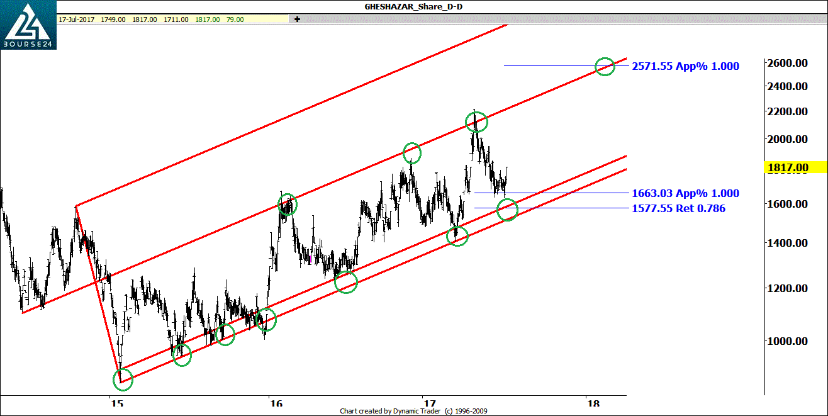The height and width of the screenshot is (416, 828).
Task: Select the 1663.03 App% 1.000 label
Action: click(x=685, y=193)
